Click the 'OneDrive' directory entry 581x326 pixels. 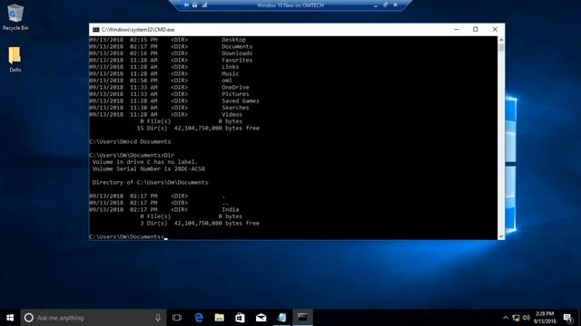tap(235, 87)
